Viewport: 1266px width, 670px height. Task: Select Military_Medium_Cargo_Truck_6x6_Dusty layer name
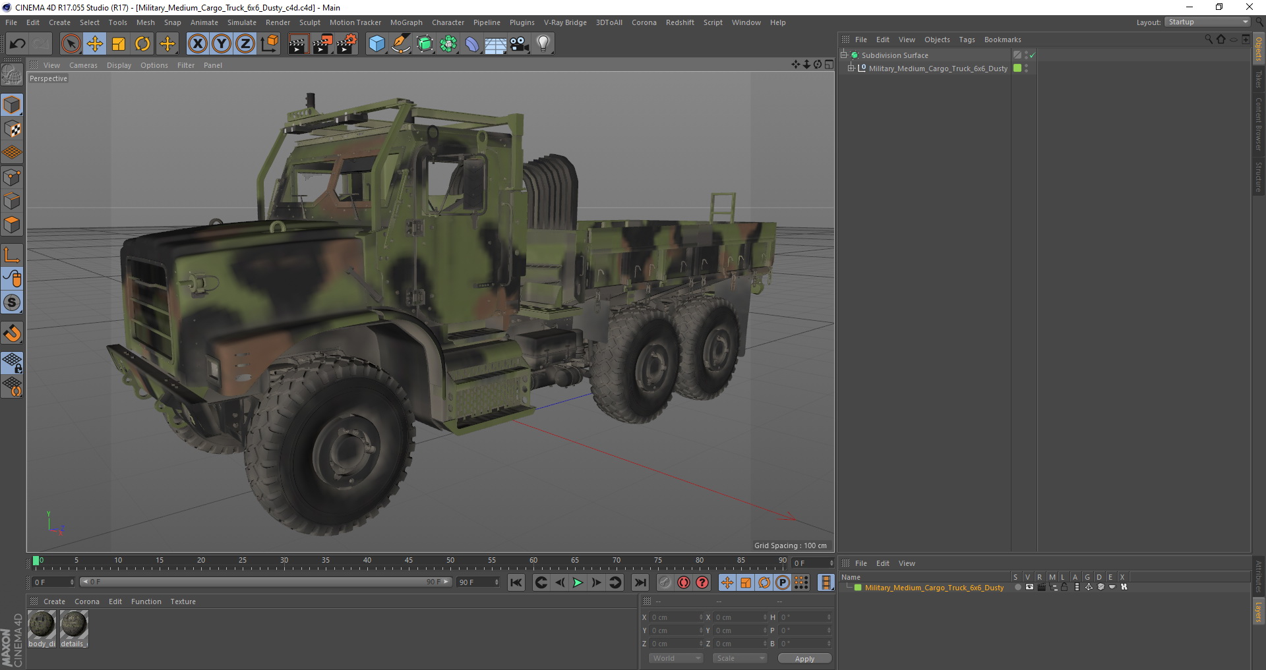(x=934, y=588)
